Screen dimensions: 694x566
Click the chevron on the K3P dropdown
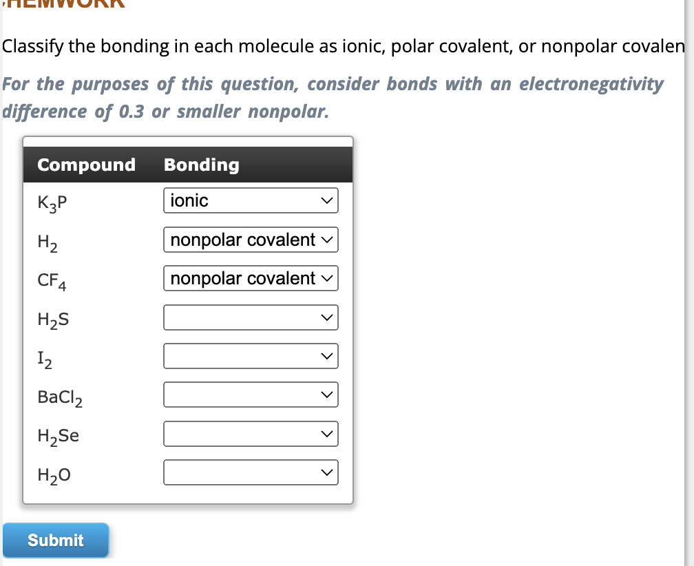pos(328,200)
